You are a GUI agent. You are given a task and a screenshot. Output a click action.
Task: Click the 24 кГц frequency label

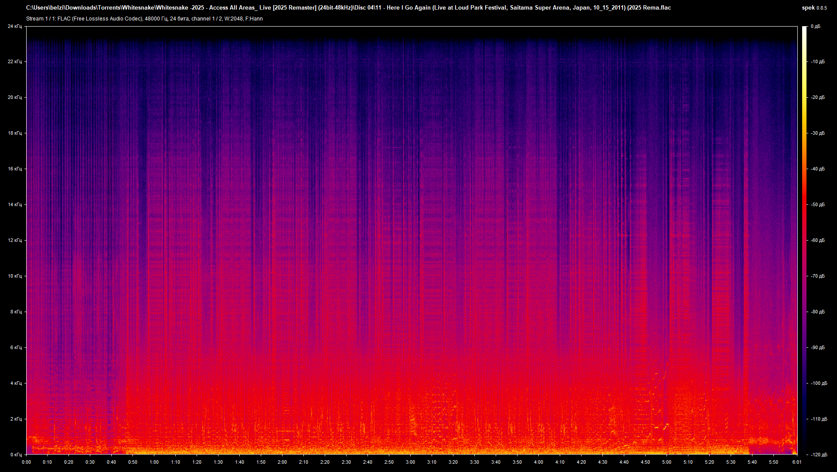tap(14, 27)
